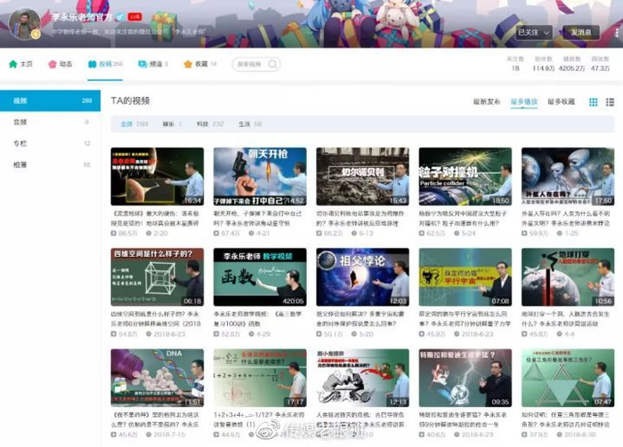Click the user profile avatar
This screenshot has width=623, height=447.
click(x=24, y=24)
